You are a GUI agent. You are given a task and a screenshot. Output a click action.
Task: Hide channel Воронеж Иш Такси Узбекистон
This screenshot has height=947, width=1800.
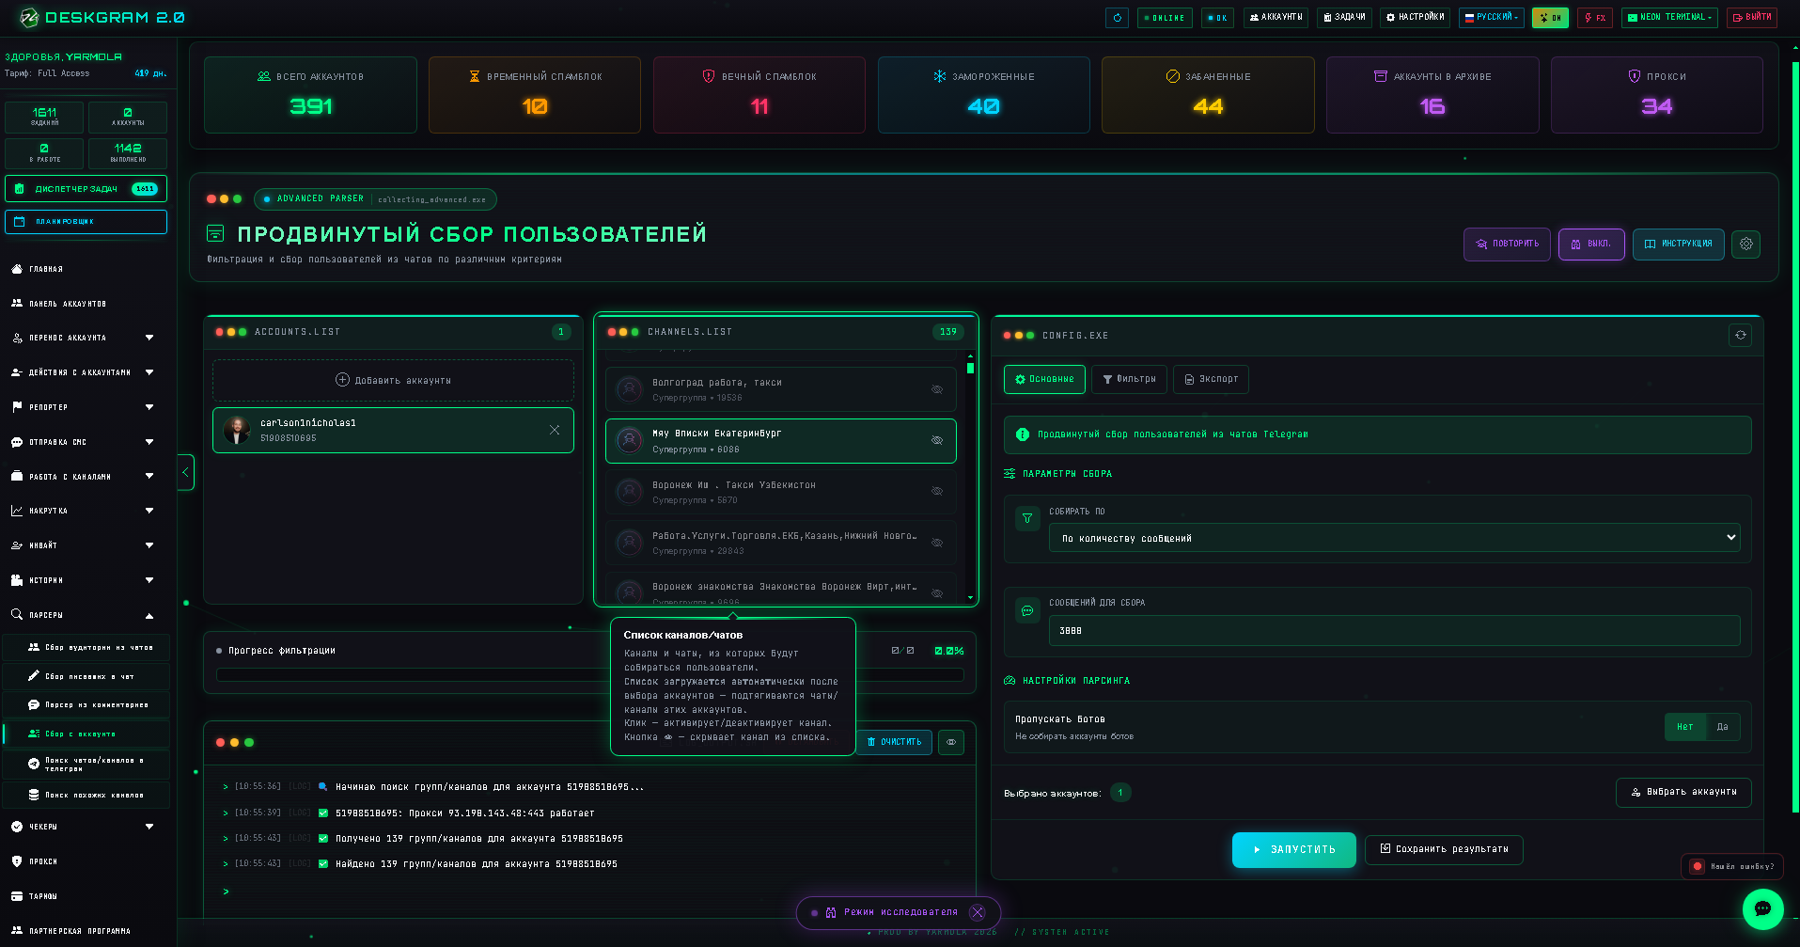937,491
